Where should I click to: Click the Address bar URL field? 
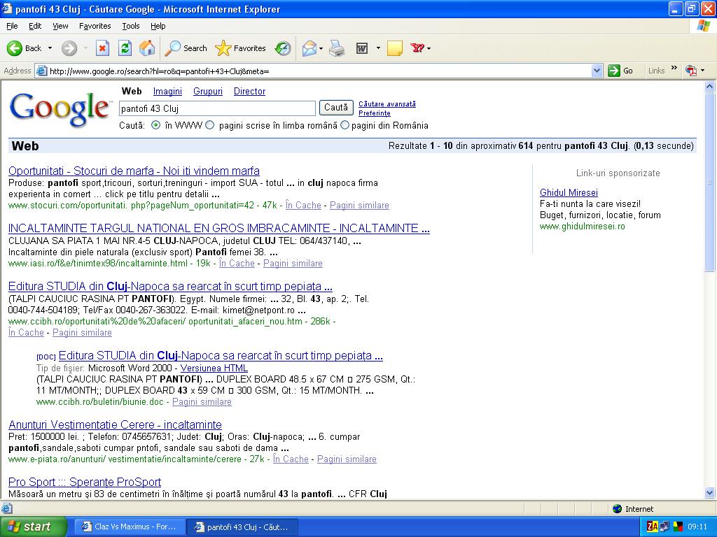319,71
